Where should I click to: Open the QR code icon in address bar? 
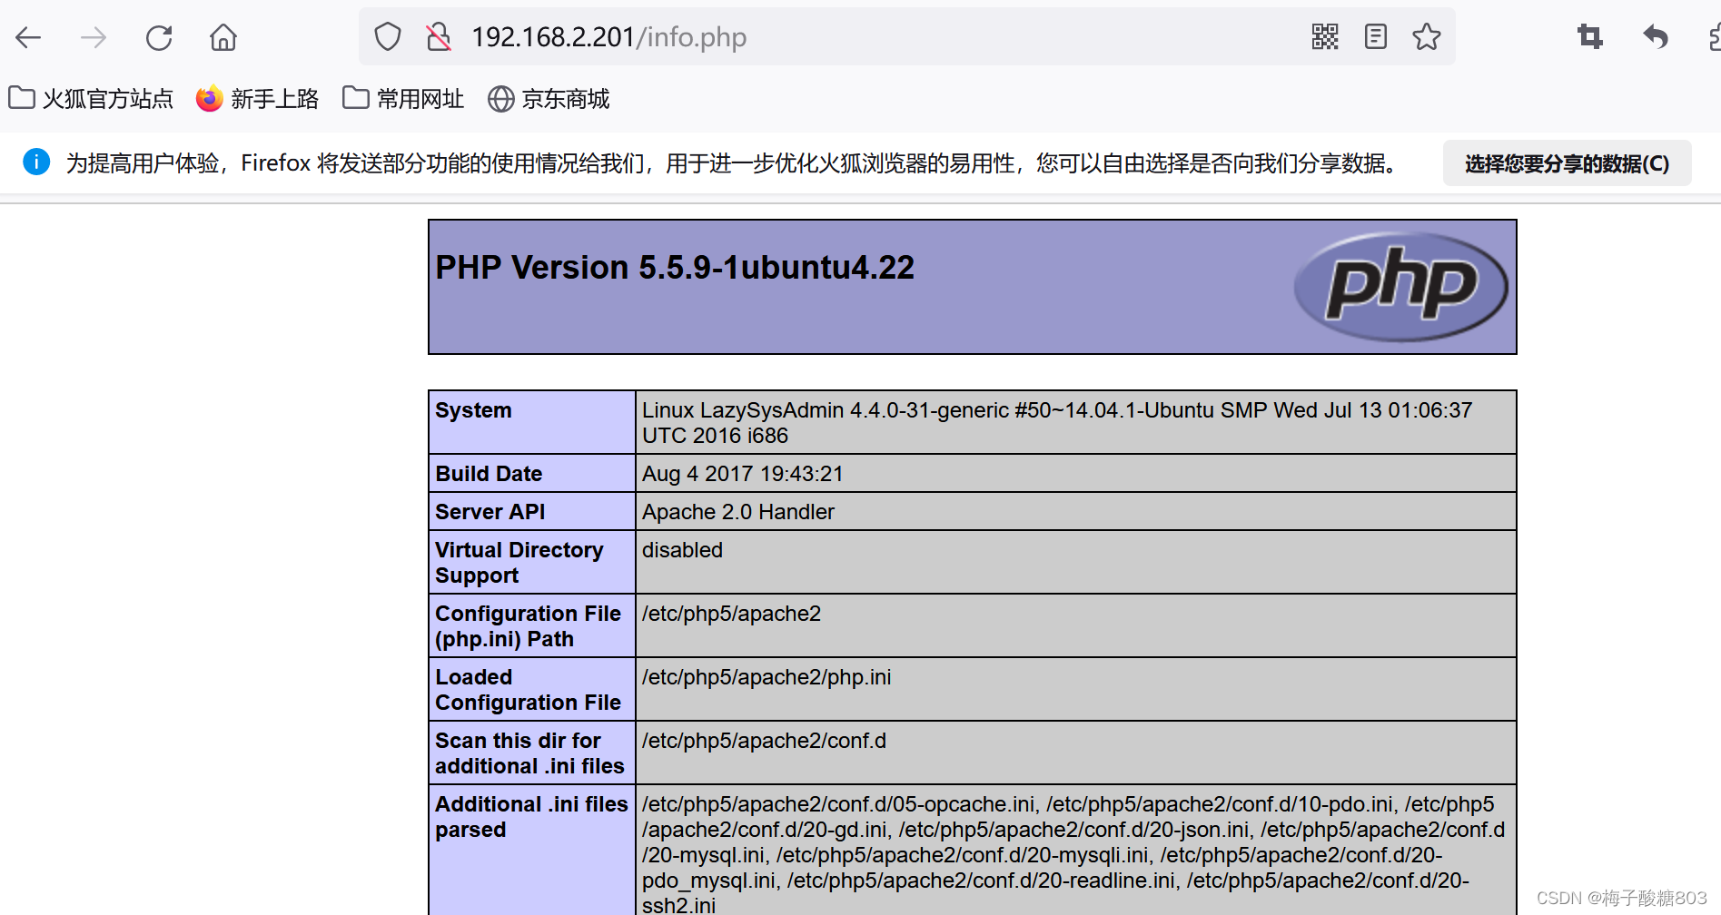(1325, 37)
